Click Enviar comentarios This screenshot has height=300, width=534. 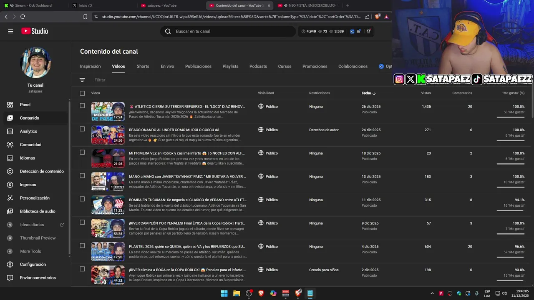35,278
